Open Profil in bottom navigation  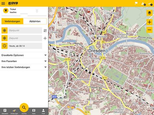[43, 111]
